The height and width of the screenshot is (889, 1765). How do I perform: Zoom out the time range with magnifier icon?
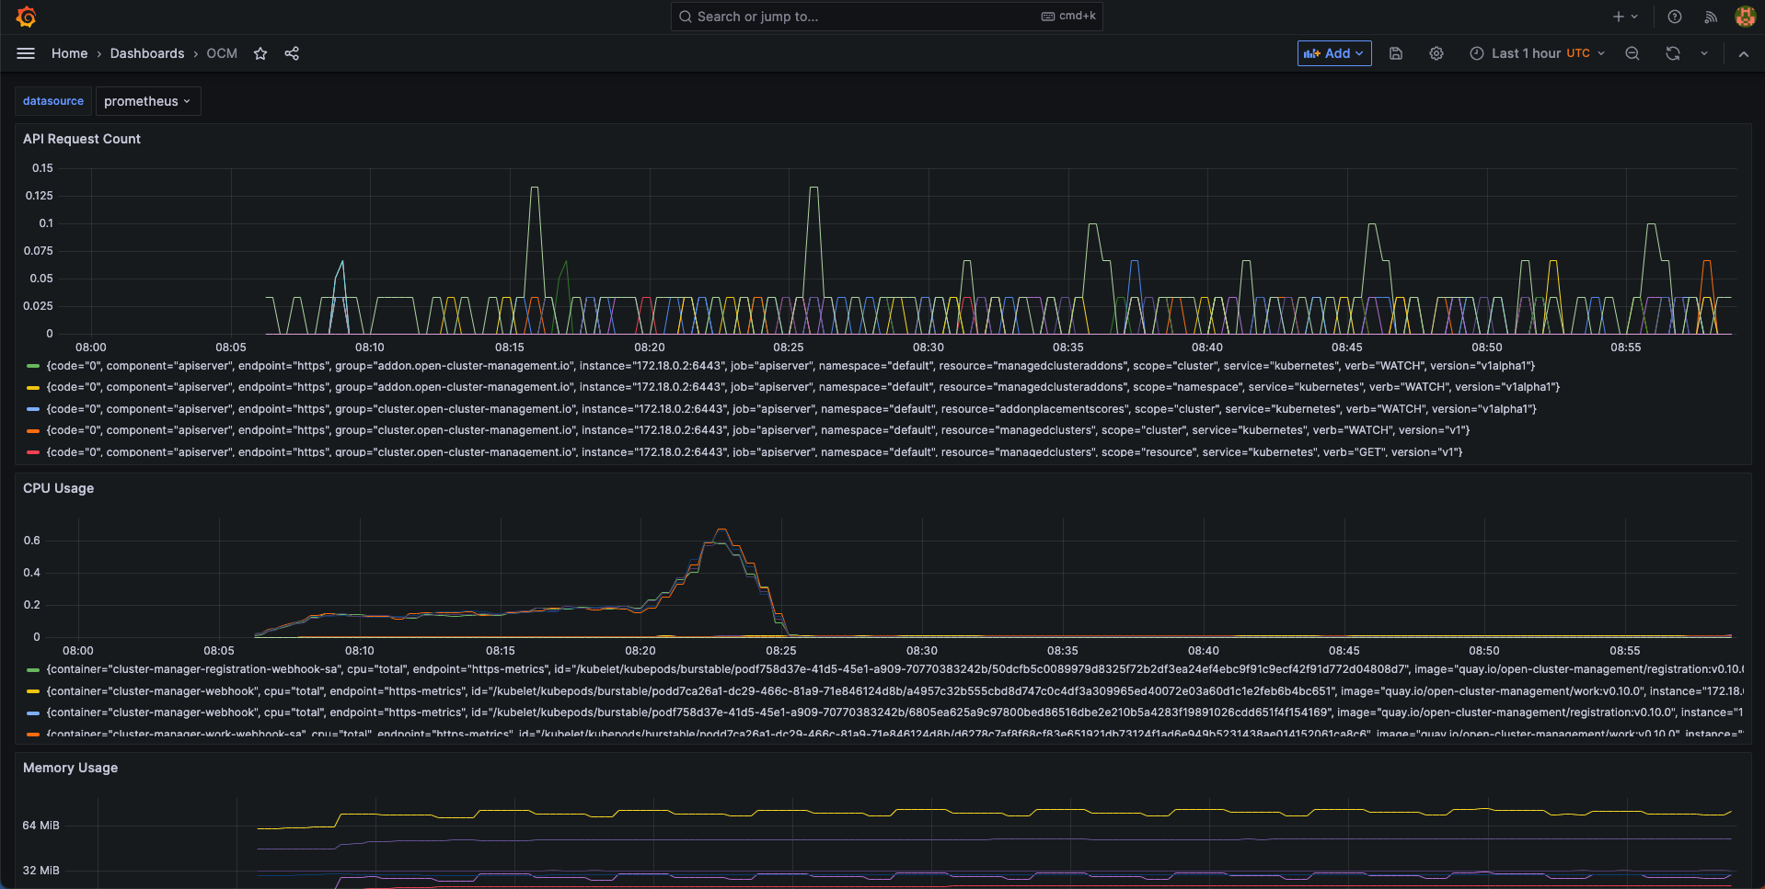point(1632,53)
